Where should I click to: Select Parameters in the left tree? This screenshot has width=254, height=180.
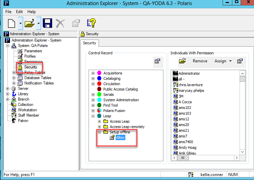[x=33, y=51]
